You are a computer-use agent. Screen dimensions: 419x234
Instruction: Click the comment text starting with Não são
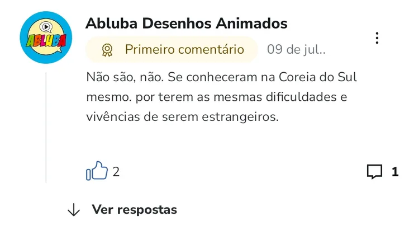[222, 97]
